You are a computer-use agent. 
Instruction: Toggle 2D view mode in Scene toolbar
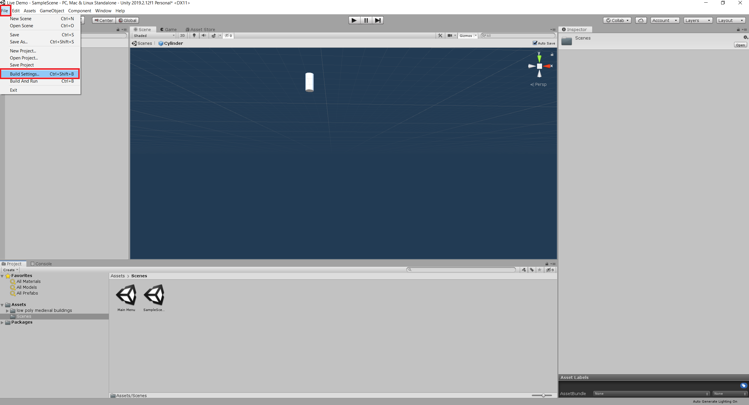[182, 36]
